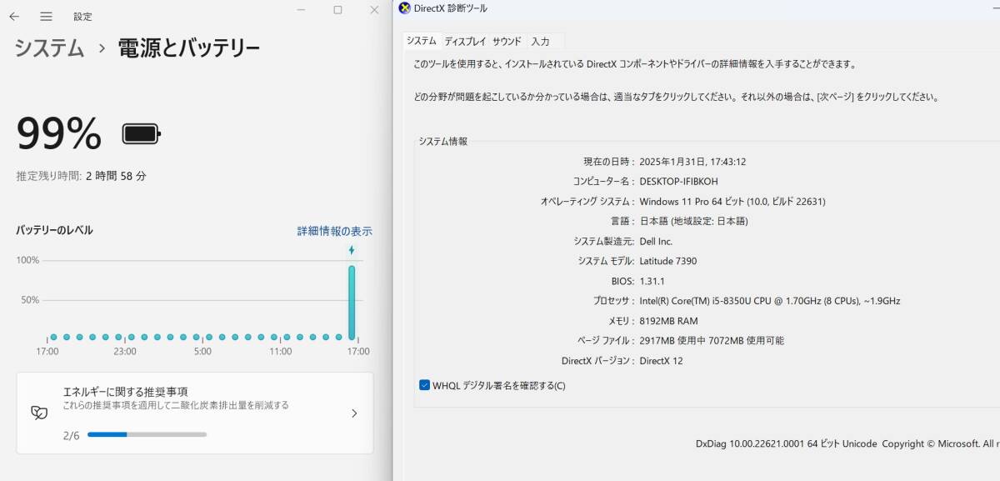Click the 5:00 label on battery chart
Screen dimensions: 1000x481
pyautogui.click(x=202, y=352)
